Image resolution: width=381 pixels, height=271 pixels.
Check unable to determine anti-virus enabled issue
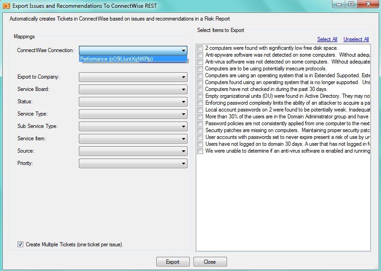point(200,151)
